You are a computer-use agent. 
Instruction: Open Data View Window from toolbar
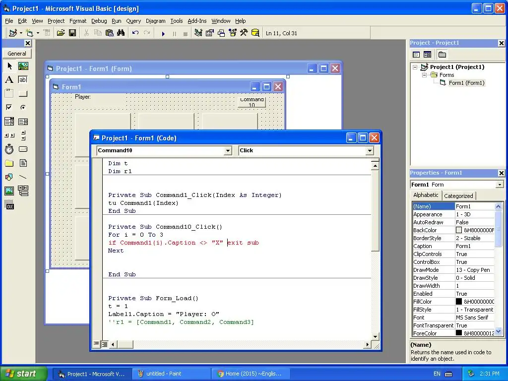[255, 33]
